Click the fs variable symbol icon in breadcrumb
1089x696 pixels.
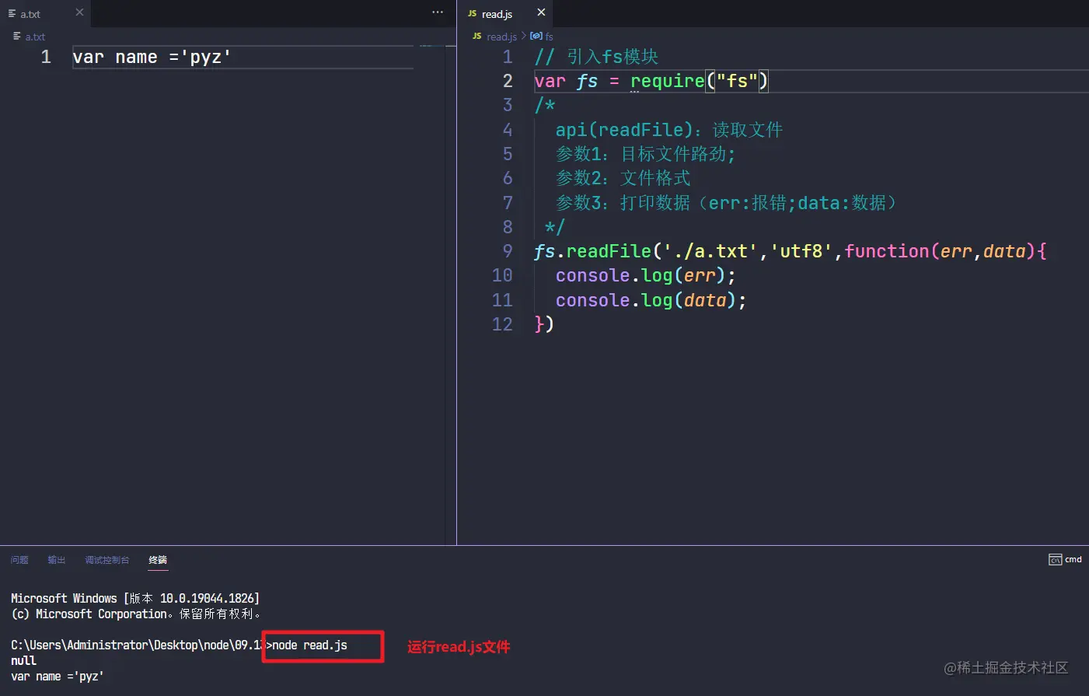pyautogui.click(x=536, y=37)
